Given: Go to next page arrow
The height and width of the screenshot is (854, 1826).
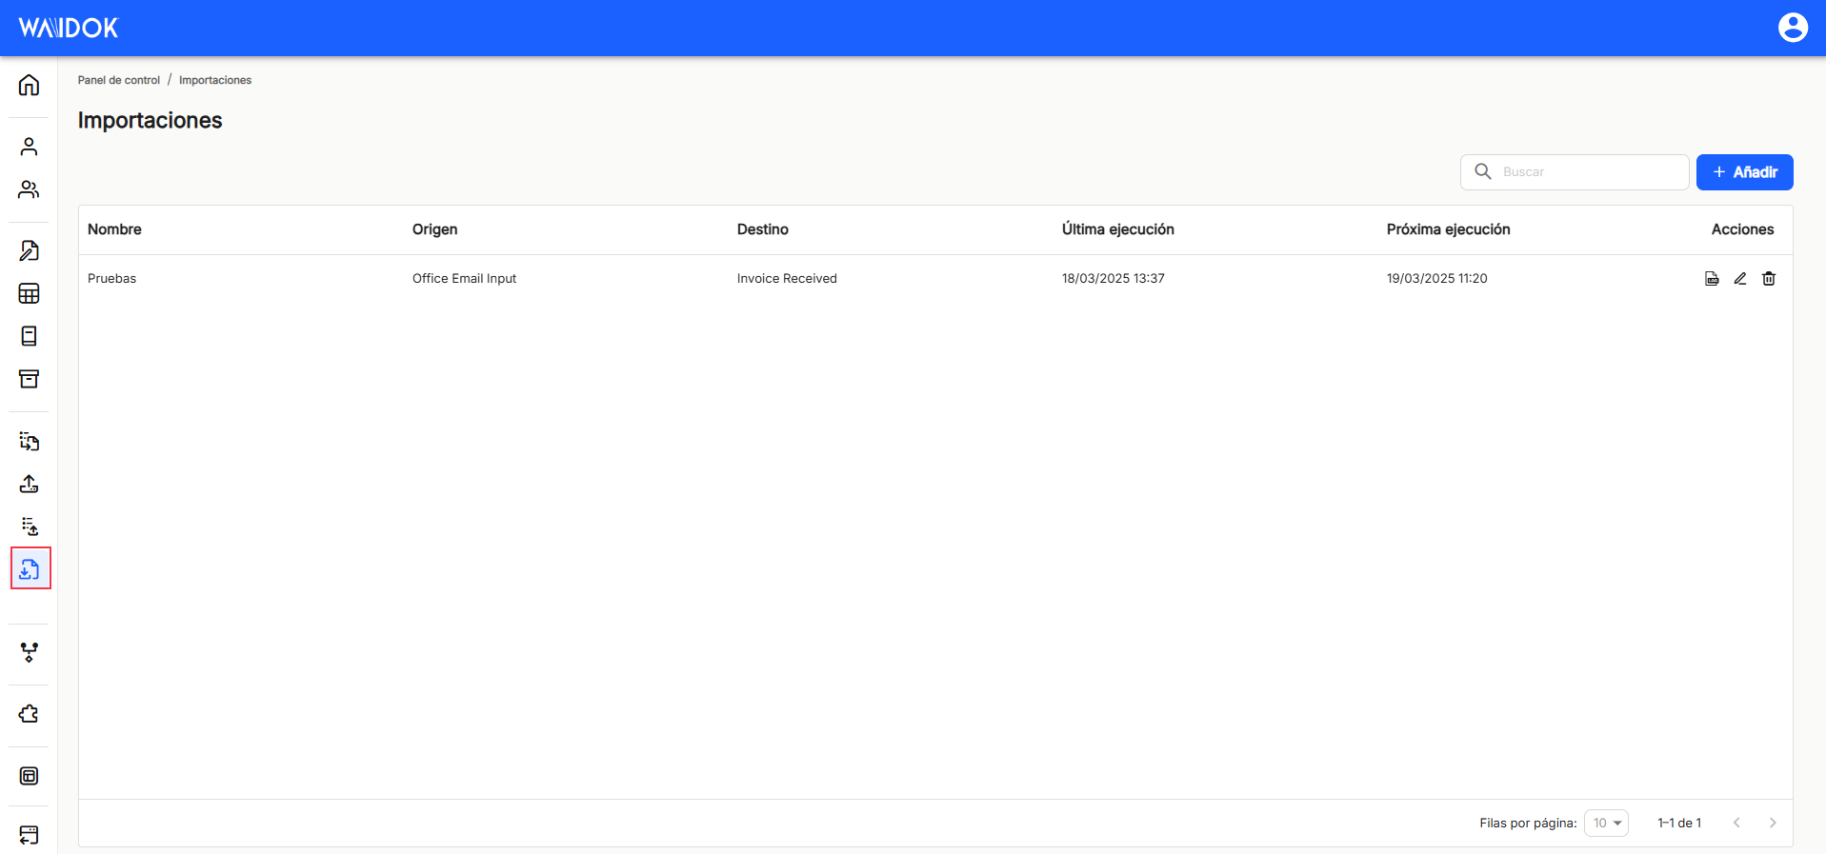Looking at the screenshot, I should click(1773, 823).
